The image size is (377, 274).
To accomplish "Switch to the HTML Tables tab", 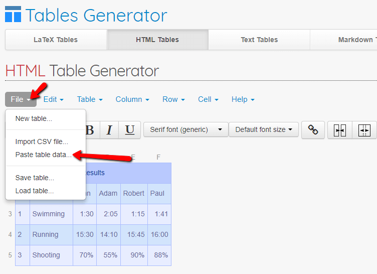I will click(157, 40).
